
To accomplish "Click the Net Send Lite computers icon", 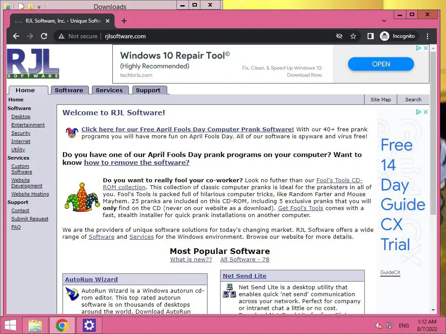I will (x=229, y=290).
